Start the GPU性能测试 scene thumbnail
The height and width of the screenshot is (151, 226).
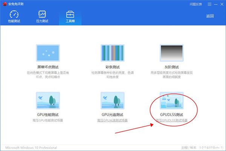point(48,100)
